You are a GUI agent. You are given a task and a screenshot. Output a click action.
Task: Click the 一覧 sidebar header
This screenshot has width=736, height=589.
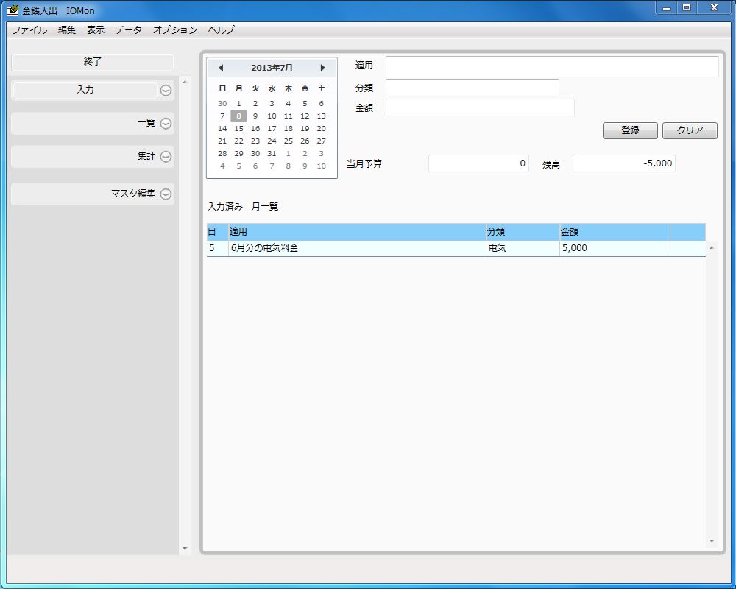click(93, 124)
